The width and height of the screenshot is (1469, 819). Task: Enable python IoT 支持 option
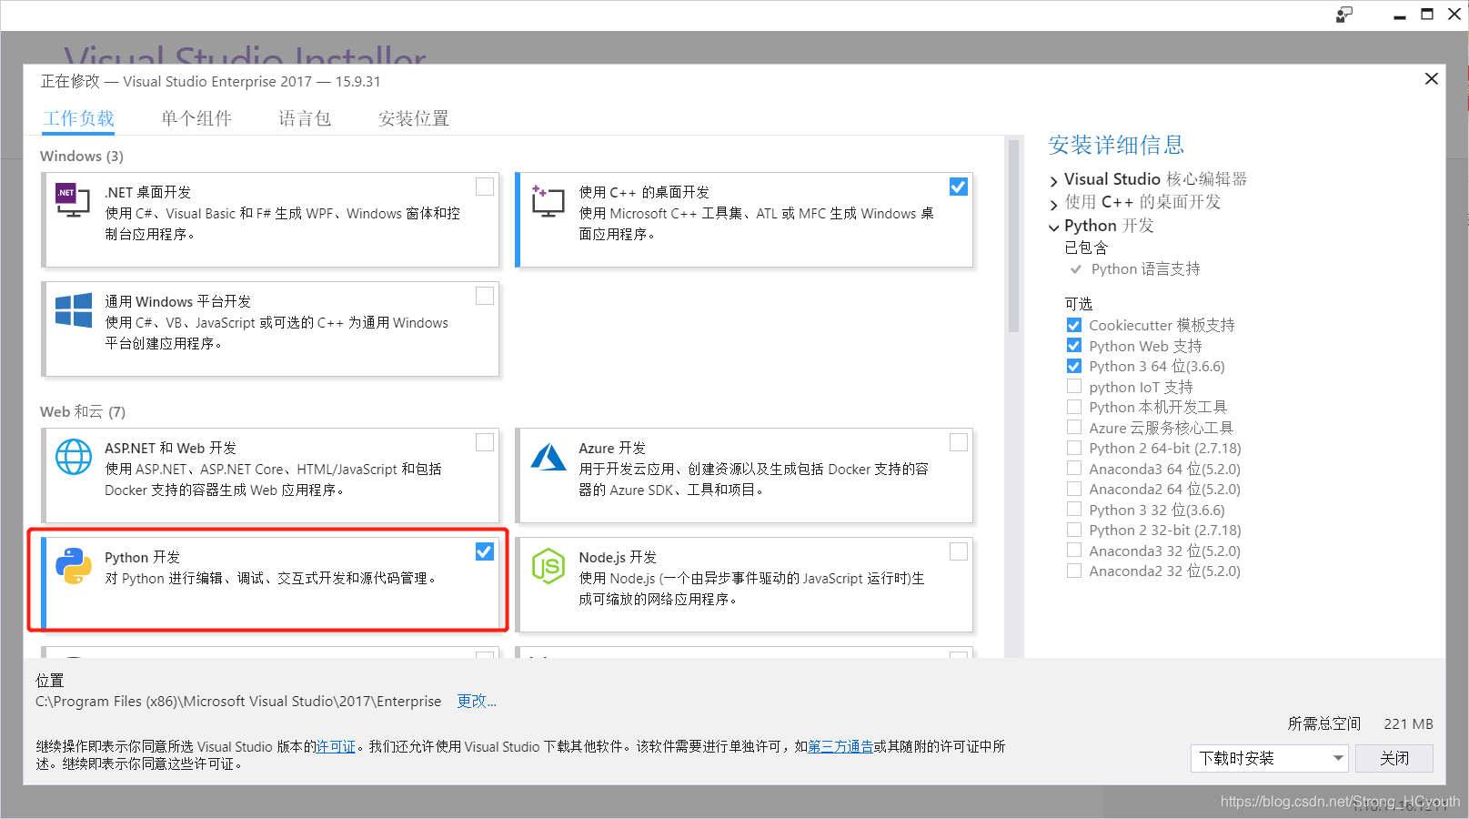coord(1074,387)
